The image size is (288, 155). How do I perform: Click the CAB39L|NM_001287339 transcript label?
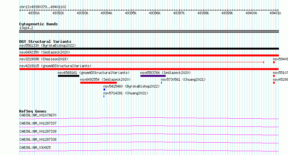(x=38, y=131)
